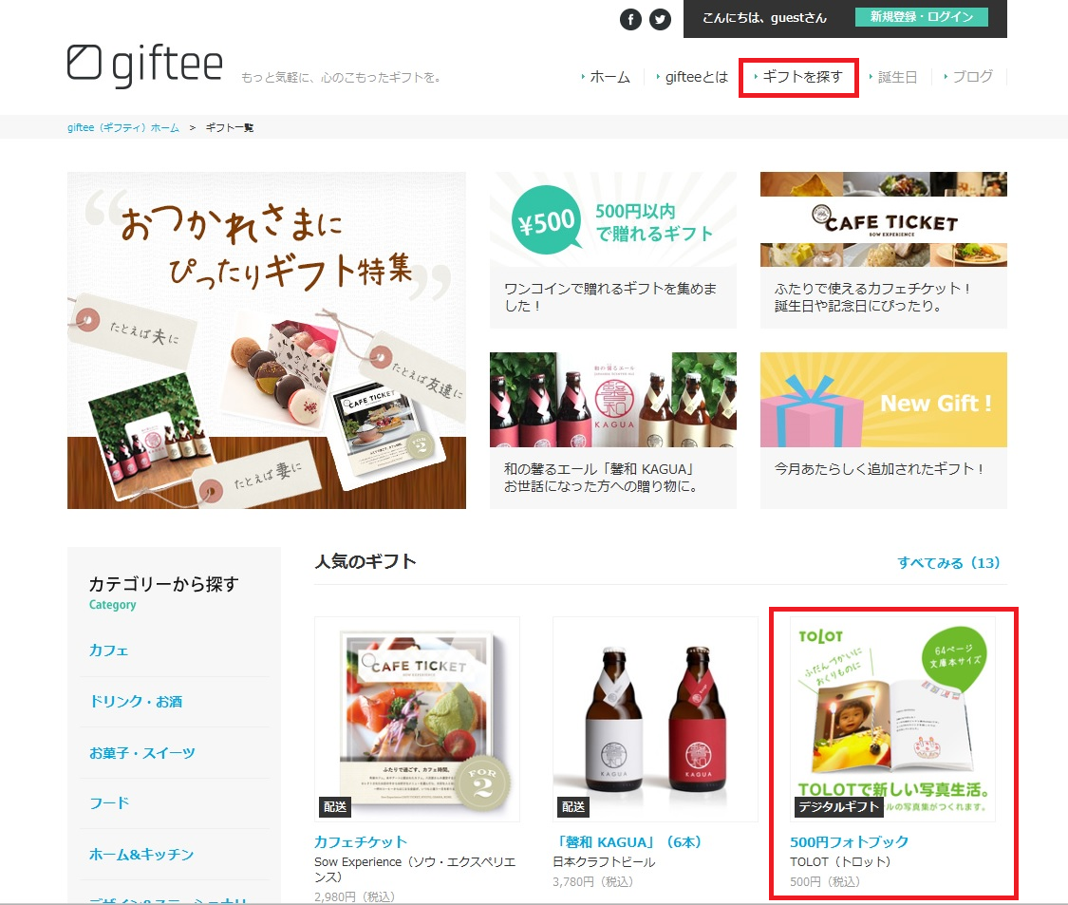Viewport: 1068px width, 905px height.
Task: Click the カテゴリーから探す heading
Action: [x=164, y=584]
